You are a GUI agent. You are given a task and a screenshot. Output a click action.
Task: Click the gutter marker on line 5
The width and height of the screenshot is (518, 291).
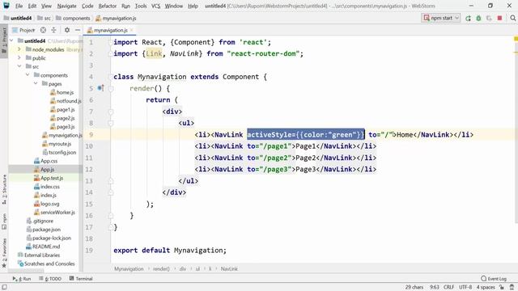[100, 88]
